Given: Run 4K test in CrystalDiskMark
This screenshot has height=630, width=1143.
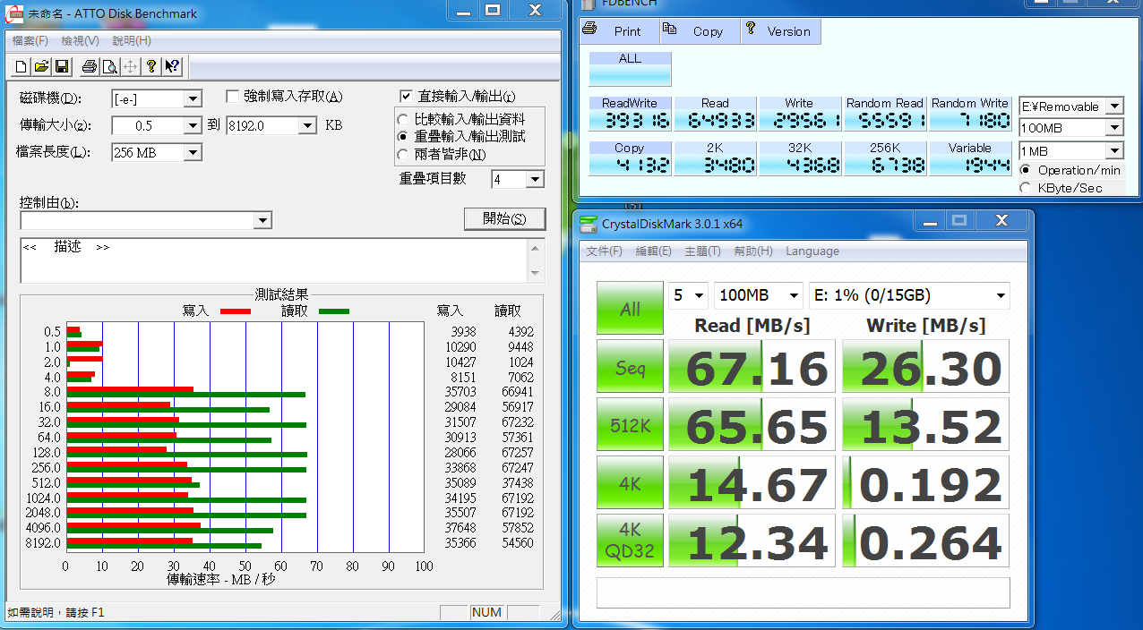Looking at the screenshot, I should (x=630, y=483).
